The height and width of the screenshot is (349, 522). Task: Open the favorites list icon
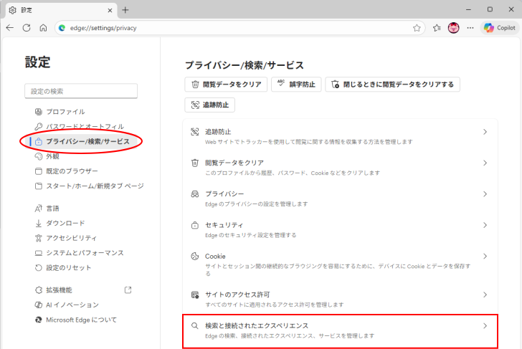(x=437, y=28)
